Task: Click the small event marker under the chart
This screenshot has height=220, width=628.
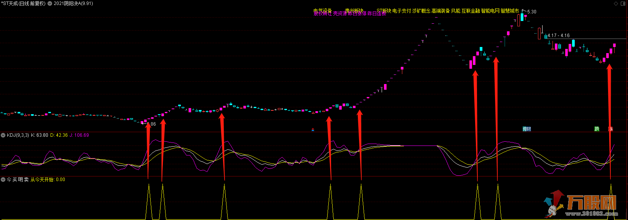Action: click(313, 130)
